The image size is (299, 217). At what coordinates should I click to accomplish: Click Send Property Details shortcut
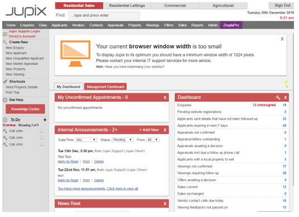tap(22, 87)
